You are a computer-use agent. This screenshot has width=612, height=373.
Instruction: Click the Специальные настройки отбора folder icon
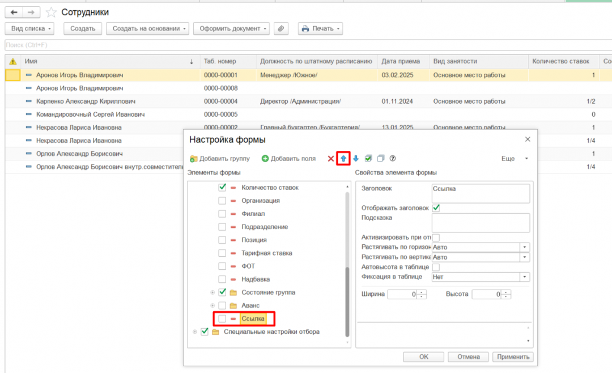point(215,332)
